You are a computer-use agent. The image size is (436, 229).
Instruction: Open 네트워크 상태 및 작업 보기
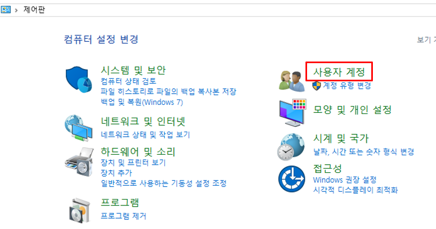pyautogui.click(x=145, y=135)
